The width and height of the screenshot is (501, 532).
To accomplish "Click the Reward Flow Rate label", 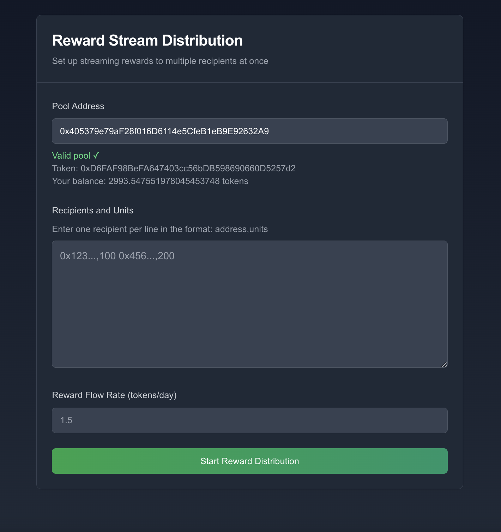I will pos(115,395).
